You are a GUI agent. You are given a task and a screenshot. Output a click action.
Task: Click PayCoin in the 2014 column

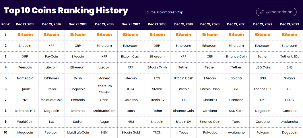coord(51,57)
